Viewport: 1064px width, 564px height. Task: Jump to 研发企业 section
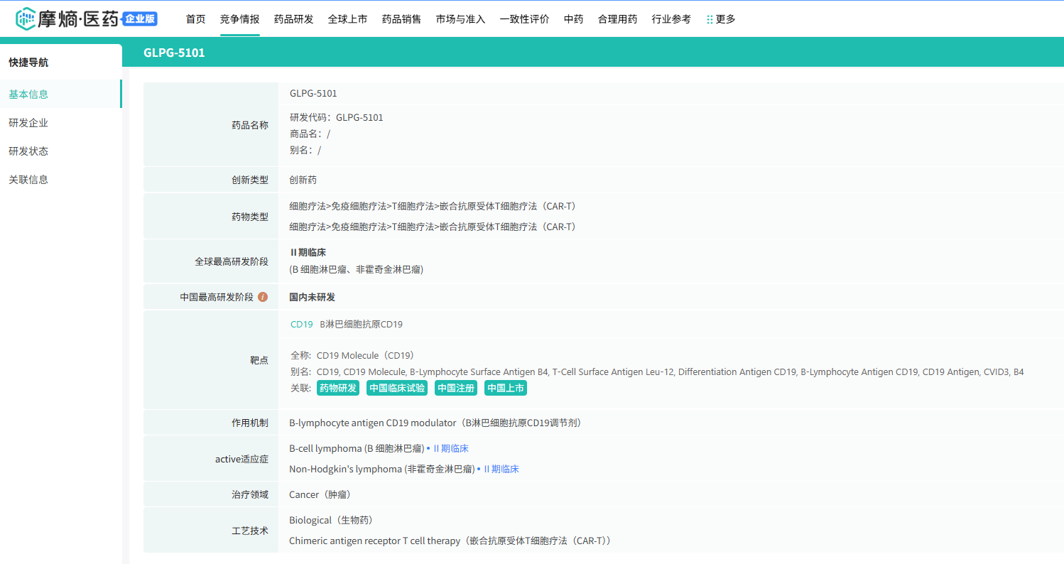pos(28,123)
